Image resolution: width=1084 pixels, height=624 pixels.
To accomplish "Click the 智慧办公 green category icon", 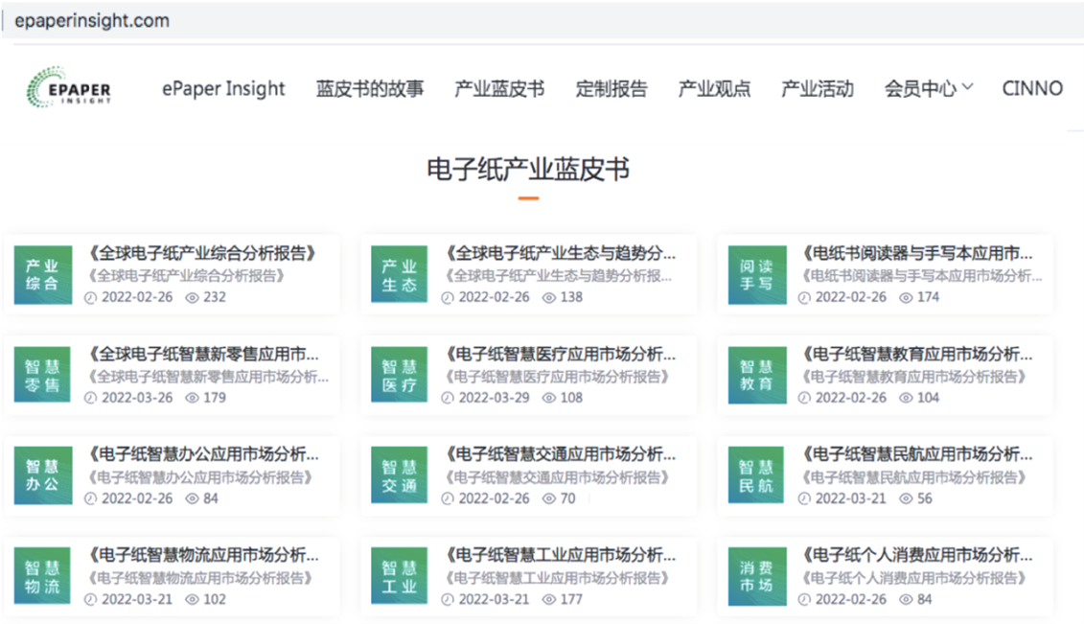I will point(42,476).
